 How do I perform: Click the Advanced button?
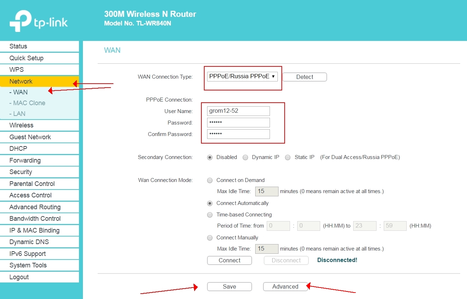point(285,286)
